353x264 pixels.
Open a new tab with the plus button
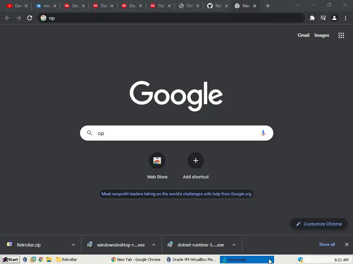pyautogui.click(x=268, y=6)
